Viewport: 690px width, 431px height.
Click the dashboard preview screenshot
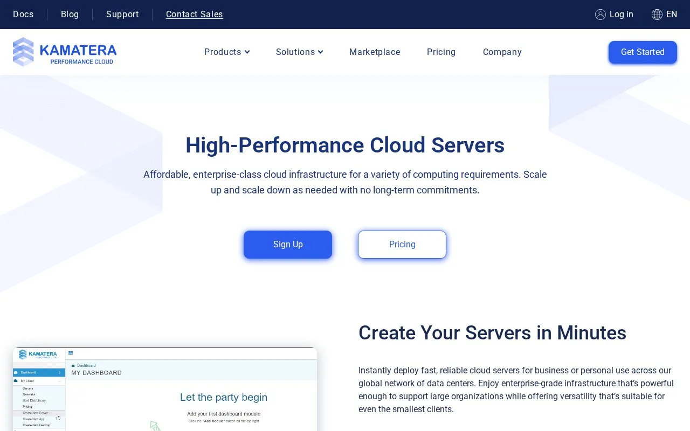(165, 390)
